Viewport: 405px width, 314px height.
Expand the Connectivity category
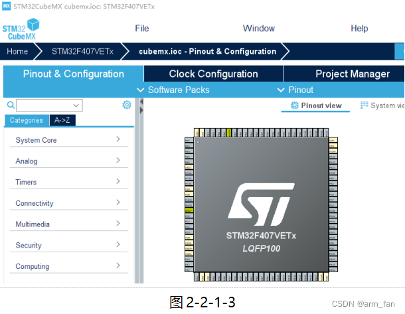(68, 203)
